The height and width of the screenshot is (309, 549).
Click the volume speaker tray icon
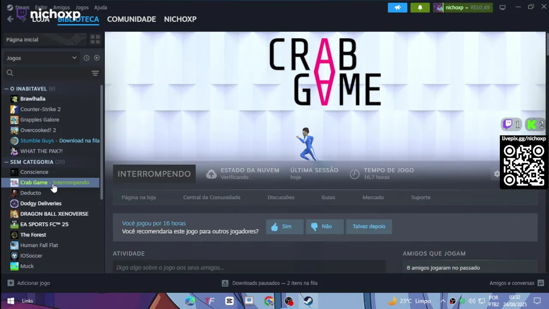tap(472, 301)
